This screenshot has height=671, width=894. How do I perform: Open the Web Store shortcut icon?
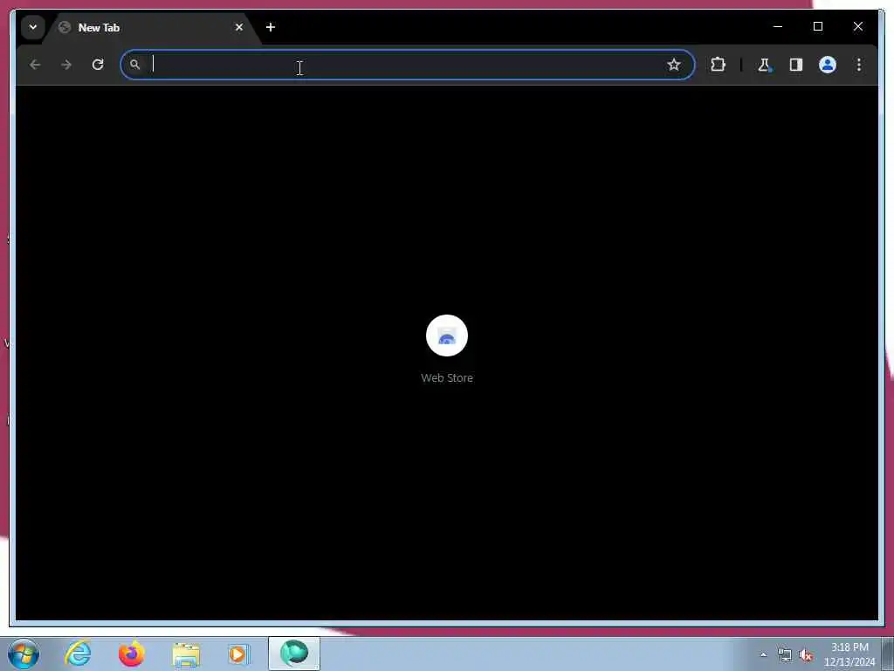point(447,335)
